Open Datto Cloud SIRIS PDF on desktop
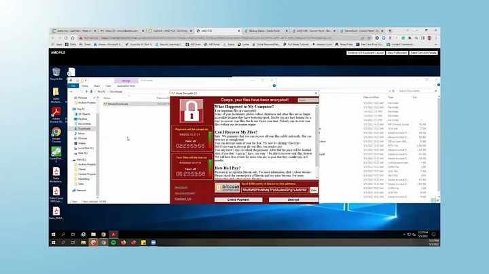Image resolution: width=489 pixels, height=274 pixels. point(56,195)
